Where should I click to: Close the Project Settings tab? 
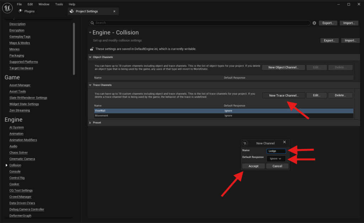coord(114,11)
